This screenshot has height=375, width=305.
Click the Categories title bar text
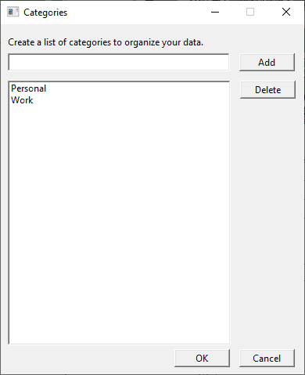(x=45, y=13)
